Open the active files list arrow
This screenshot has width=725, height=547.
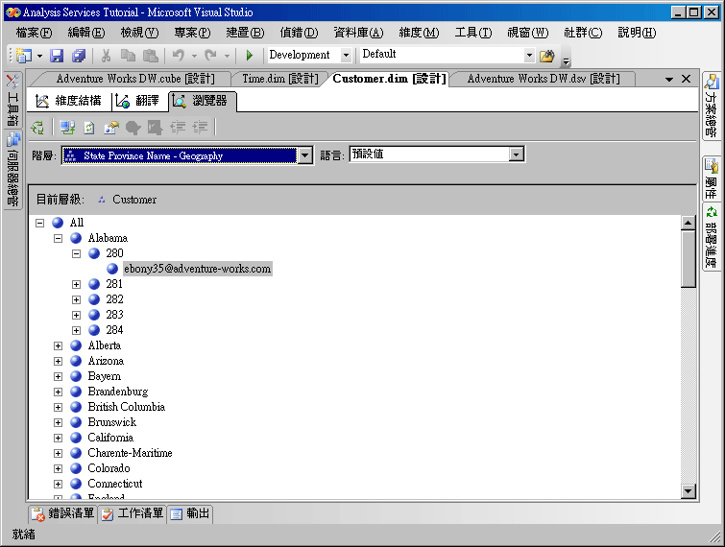point(668,80)
